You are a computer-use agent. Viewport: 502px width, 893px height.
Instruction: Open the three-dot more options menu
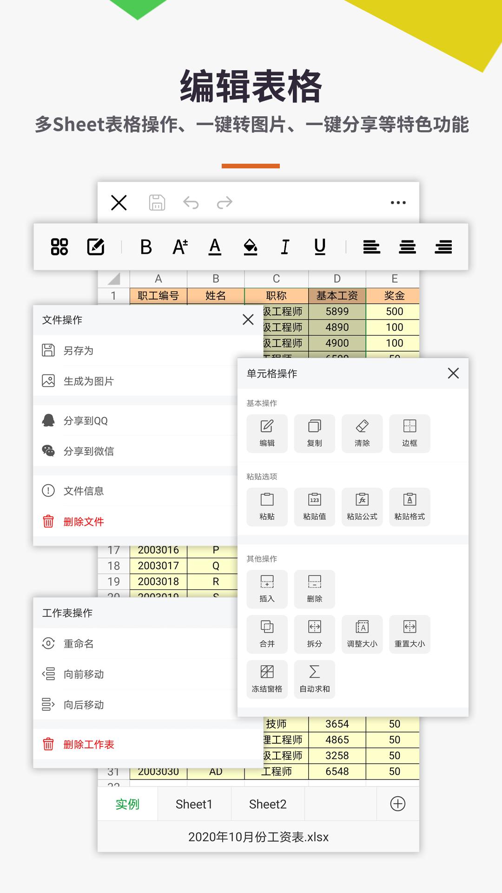point(398,203)
